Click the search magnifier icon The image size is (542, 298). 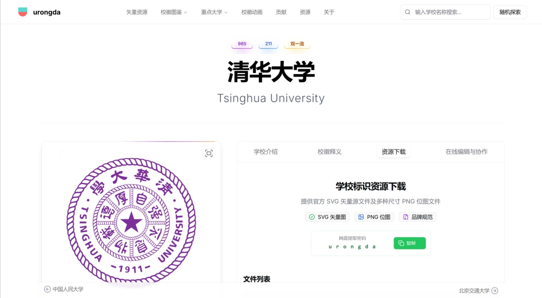click(x=408, y=12)
